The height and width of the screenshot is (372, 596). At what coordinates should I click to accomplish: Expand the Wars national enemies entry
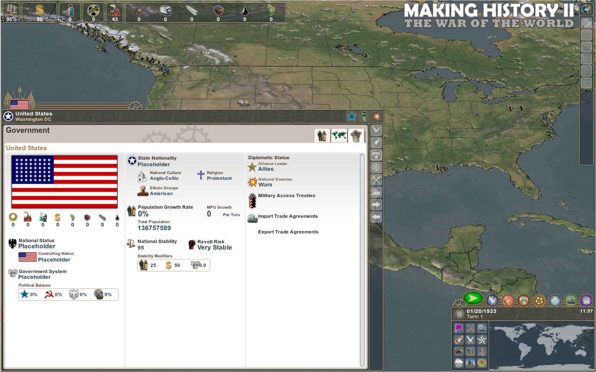[x=265, y=185]
